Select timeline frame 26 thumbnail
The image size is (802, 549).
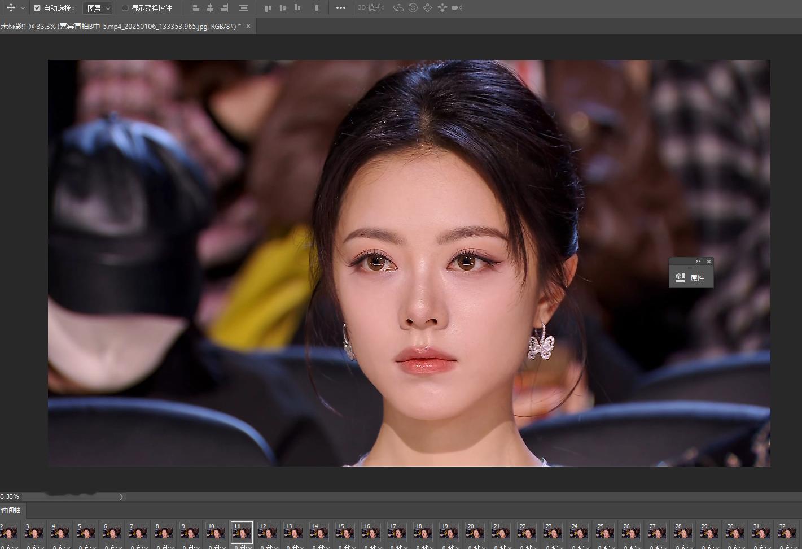pos(631,532)
